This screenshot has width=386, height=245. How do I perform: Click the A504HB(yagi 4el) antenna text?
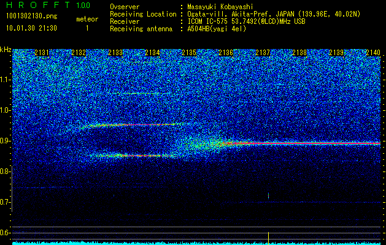[x=217, y=29]
